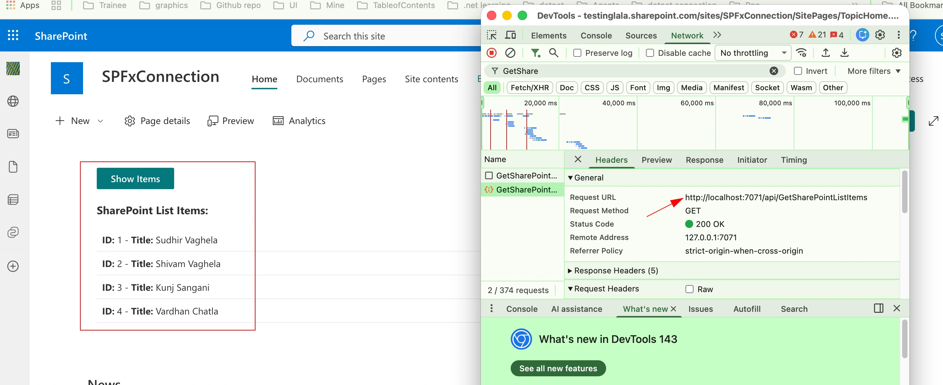Image resolution: width=943 pixels, height=385 pixels.
Task: Open the More filters dropdown
Action: [x=874, y=71]
